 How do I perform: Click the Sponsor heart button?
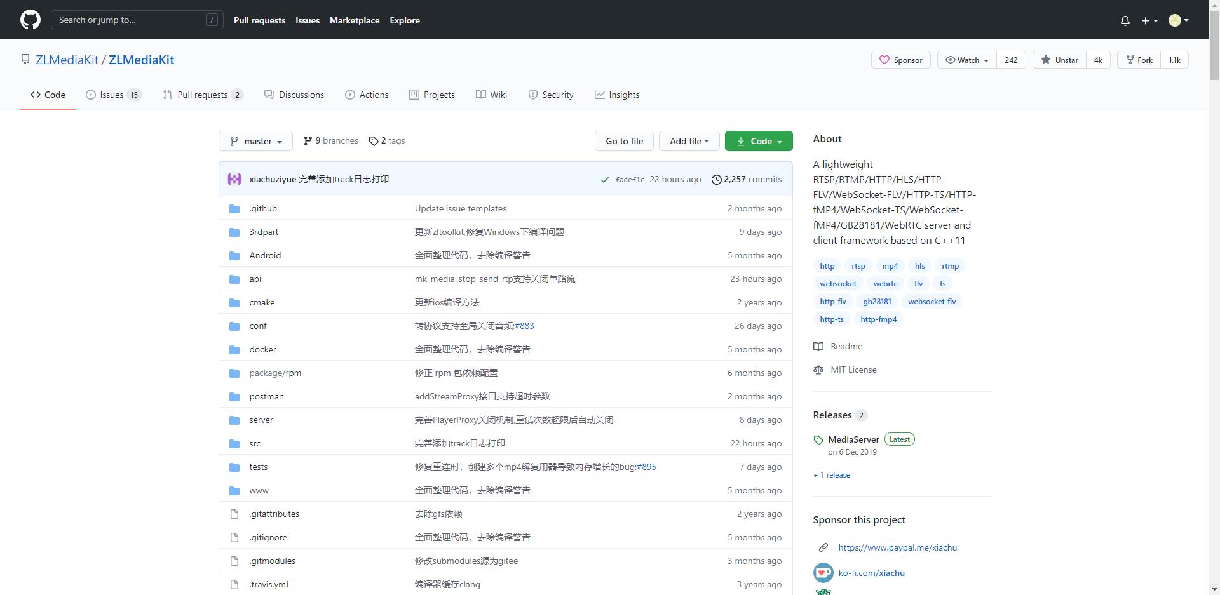[x=901, y=60]
